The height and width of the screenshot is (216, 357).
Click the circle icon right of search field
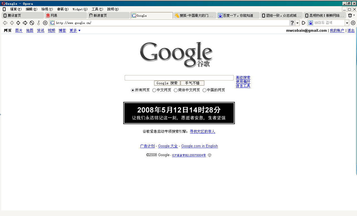pos(353,23)
